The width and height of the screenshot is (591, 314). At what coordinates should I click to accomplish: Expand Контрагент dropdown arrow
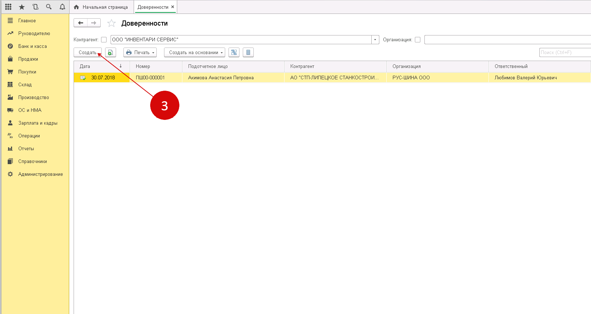pyautogui.click(x=375, y=39)
